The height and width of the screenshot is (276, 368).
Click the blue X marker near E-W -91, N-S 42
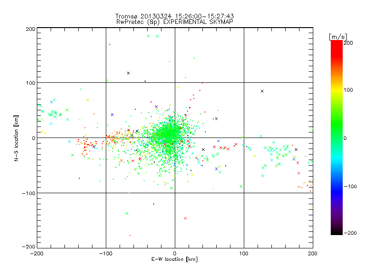[x=112, y=115]
